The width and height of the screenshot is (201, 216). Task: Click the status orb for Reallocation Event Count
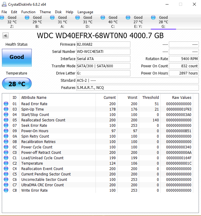pos(6,169)
